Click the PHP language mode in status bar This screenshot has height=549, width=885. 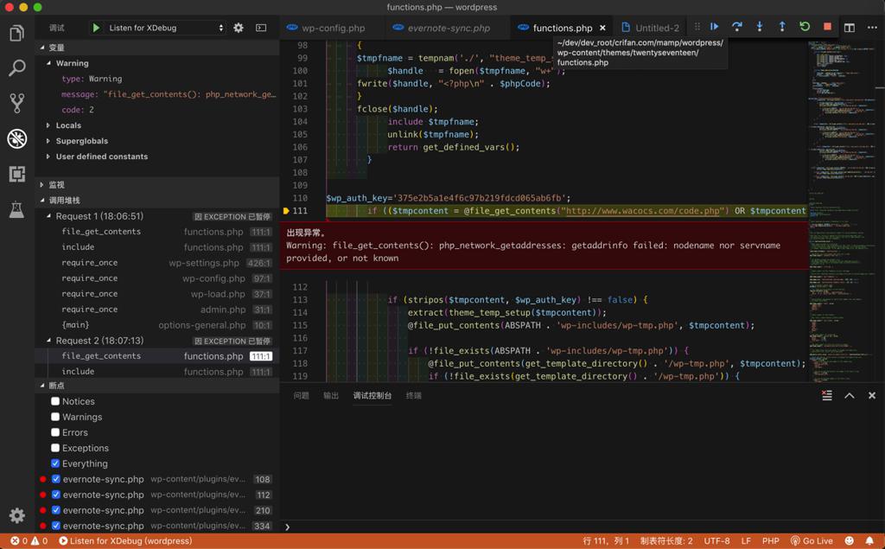(770, 540)
